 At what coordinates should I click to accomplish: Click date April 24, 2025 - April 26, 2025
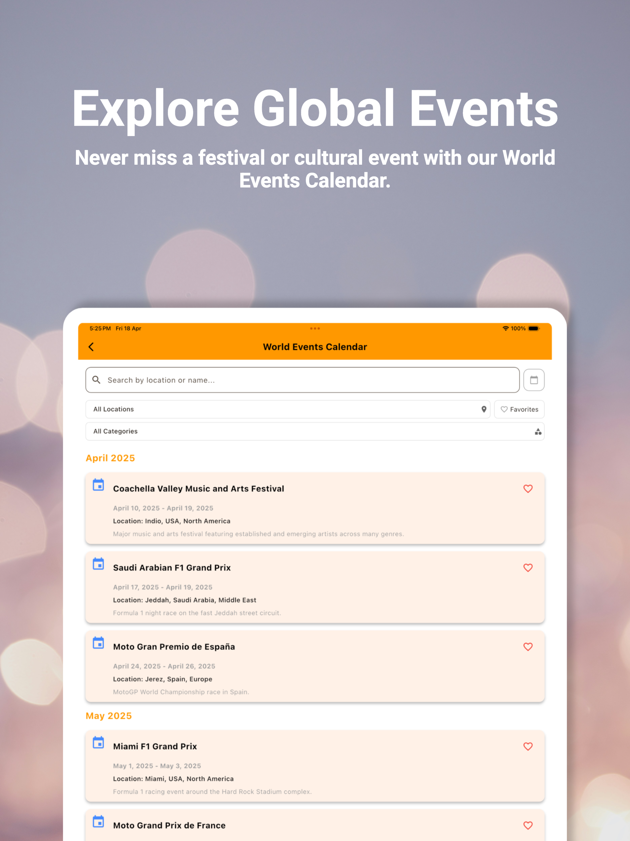click(164, 666)
